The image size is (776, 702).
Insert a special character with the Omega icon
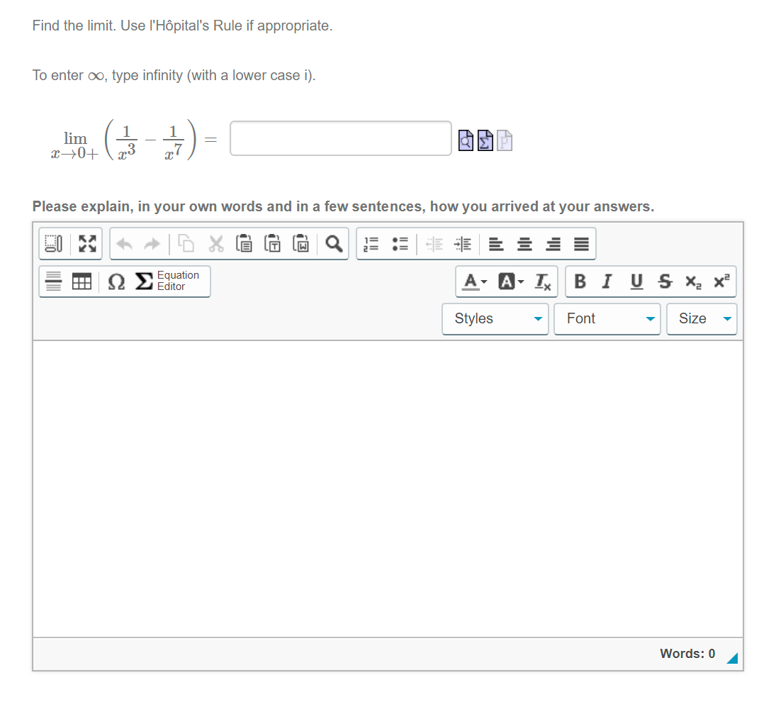coord(115,282)
